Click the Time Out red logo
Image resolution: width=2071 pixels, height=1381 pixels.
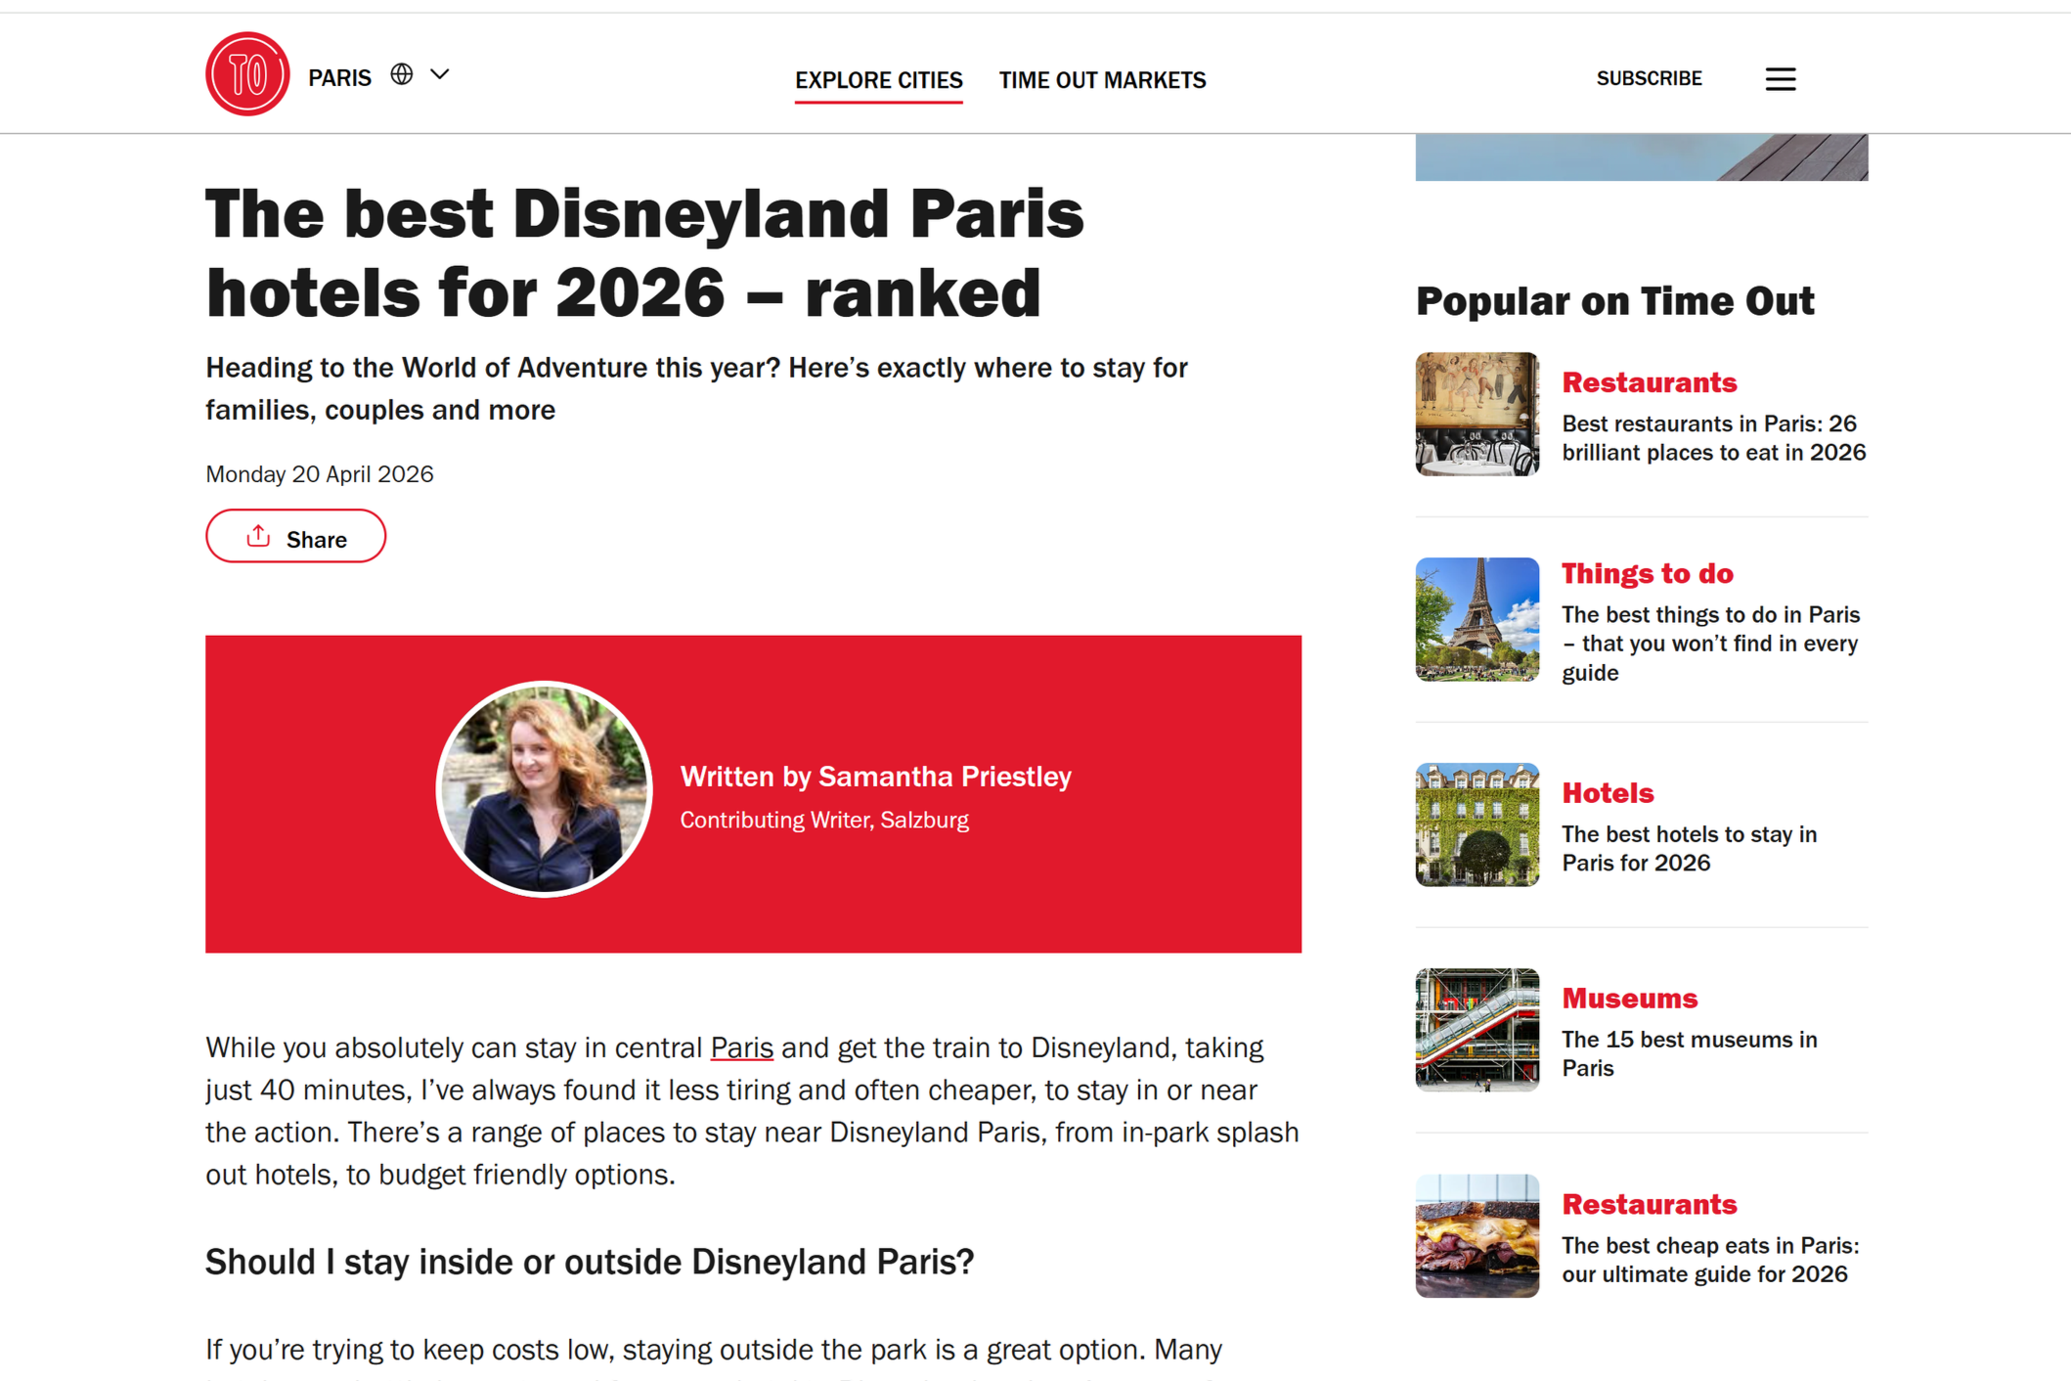[246, 74]
